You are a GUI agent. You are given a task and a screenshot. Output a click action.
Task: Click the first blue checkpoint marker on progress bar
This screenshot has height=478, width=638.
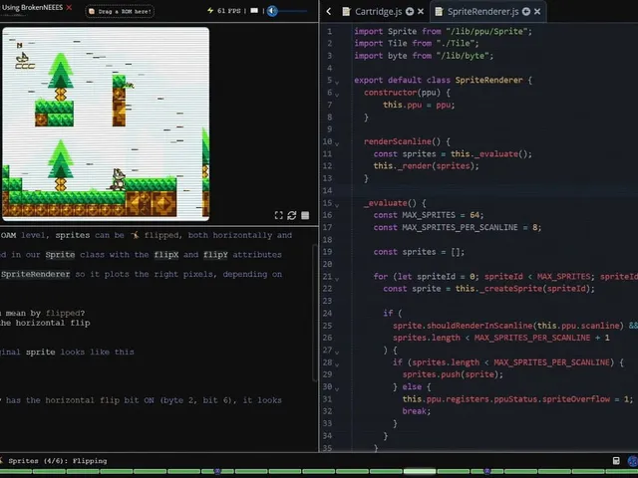click(x=217, y=471)
